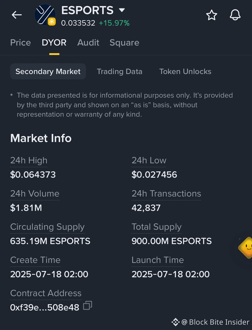The height and width of the screenshot is (330, 252).
Task: Add ESPORTS to favorites with star icon
Action: [212, 15]
